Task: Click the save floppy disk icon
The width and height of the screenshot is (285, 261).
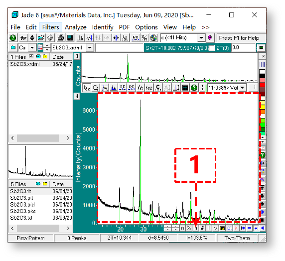Action: 70,38
